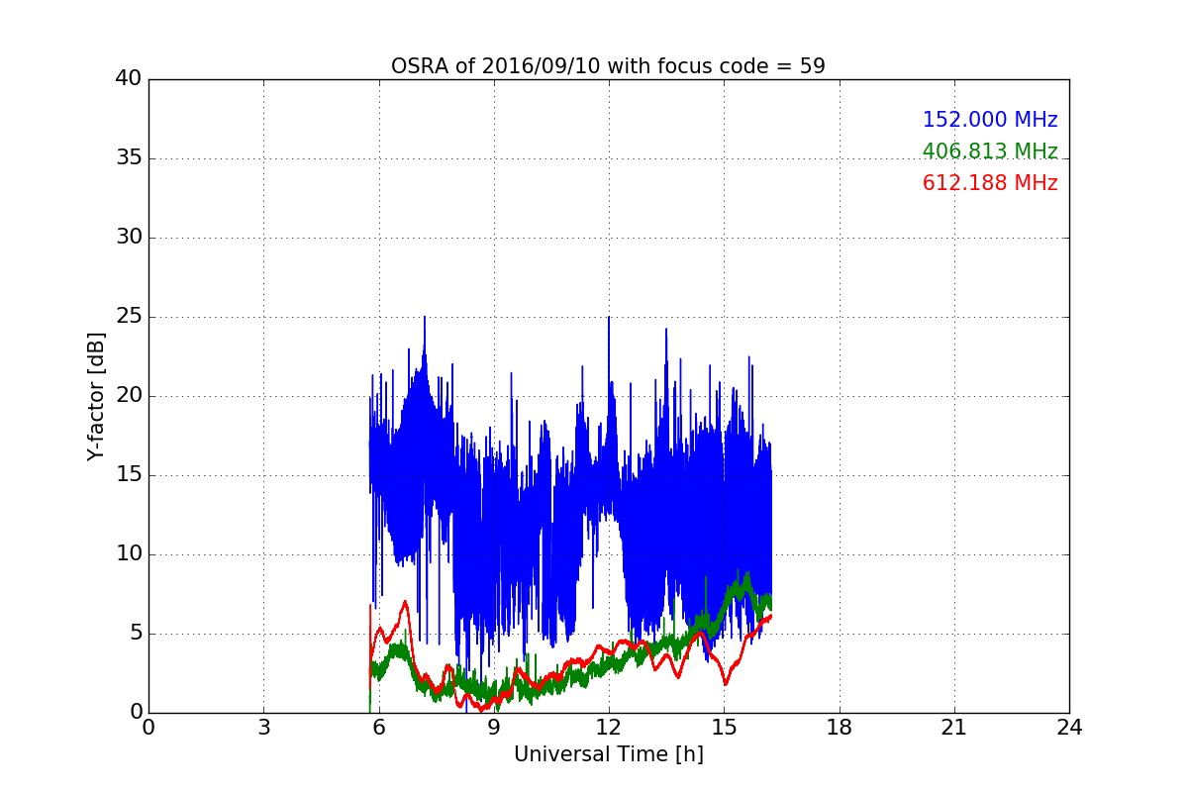Click the y-axis tick label 15
Viewport: 1188px width, 792px height.
[x=129, y=475]
